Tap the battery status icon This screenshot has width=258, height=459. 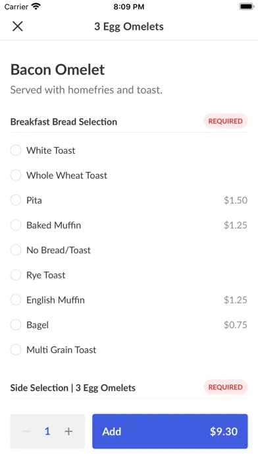[x=246, y=7]
